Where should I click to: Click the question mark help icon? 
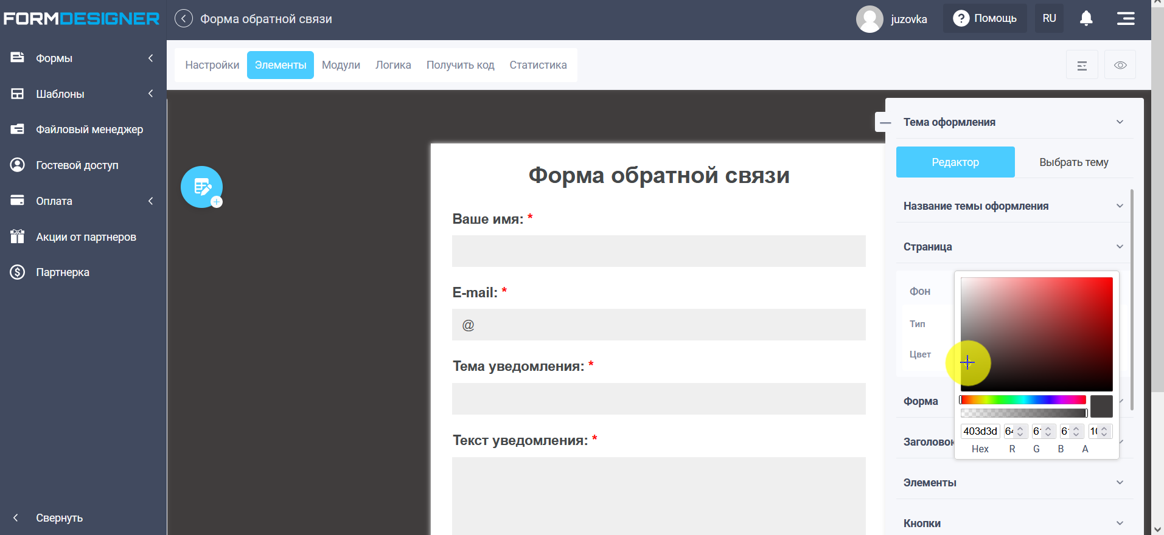961,18
